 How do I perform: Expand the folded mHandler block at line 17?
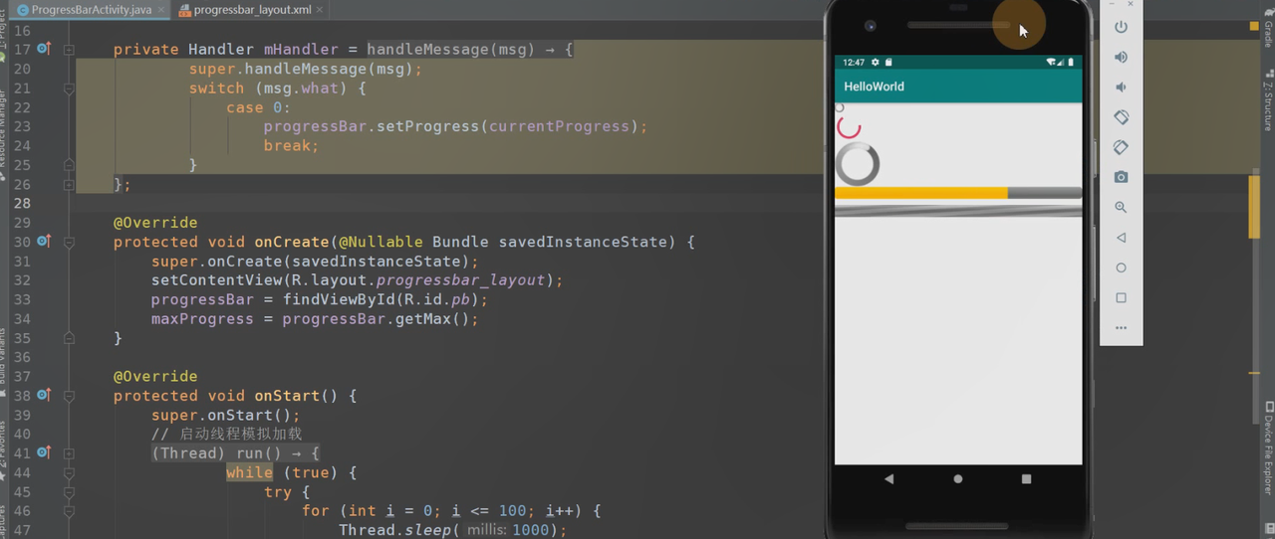[69, 49]
